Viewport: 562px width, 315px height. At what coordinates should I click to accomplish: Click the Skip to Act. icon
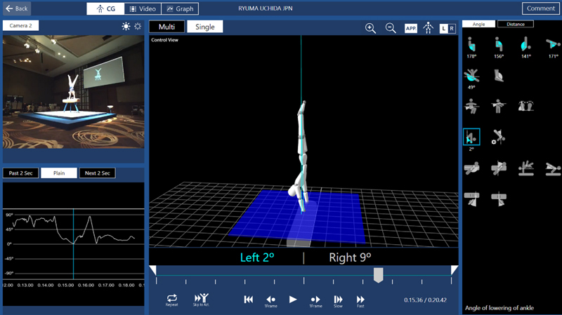point(201,300)
